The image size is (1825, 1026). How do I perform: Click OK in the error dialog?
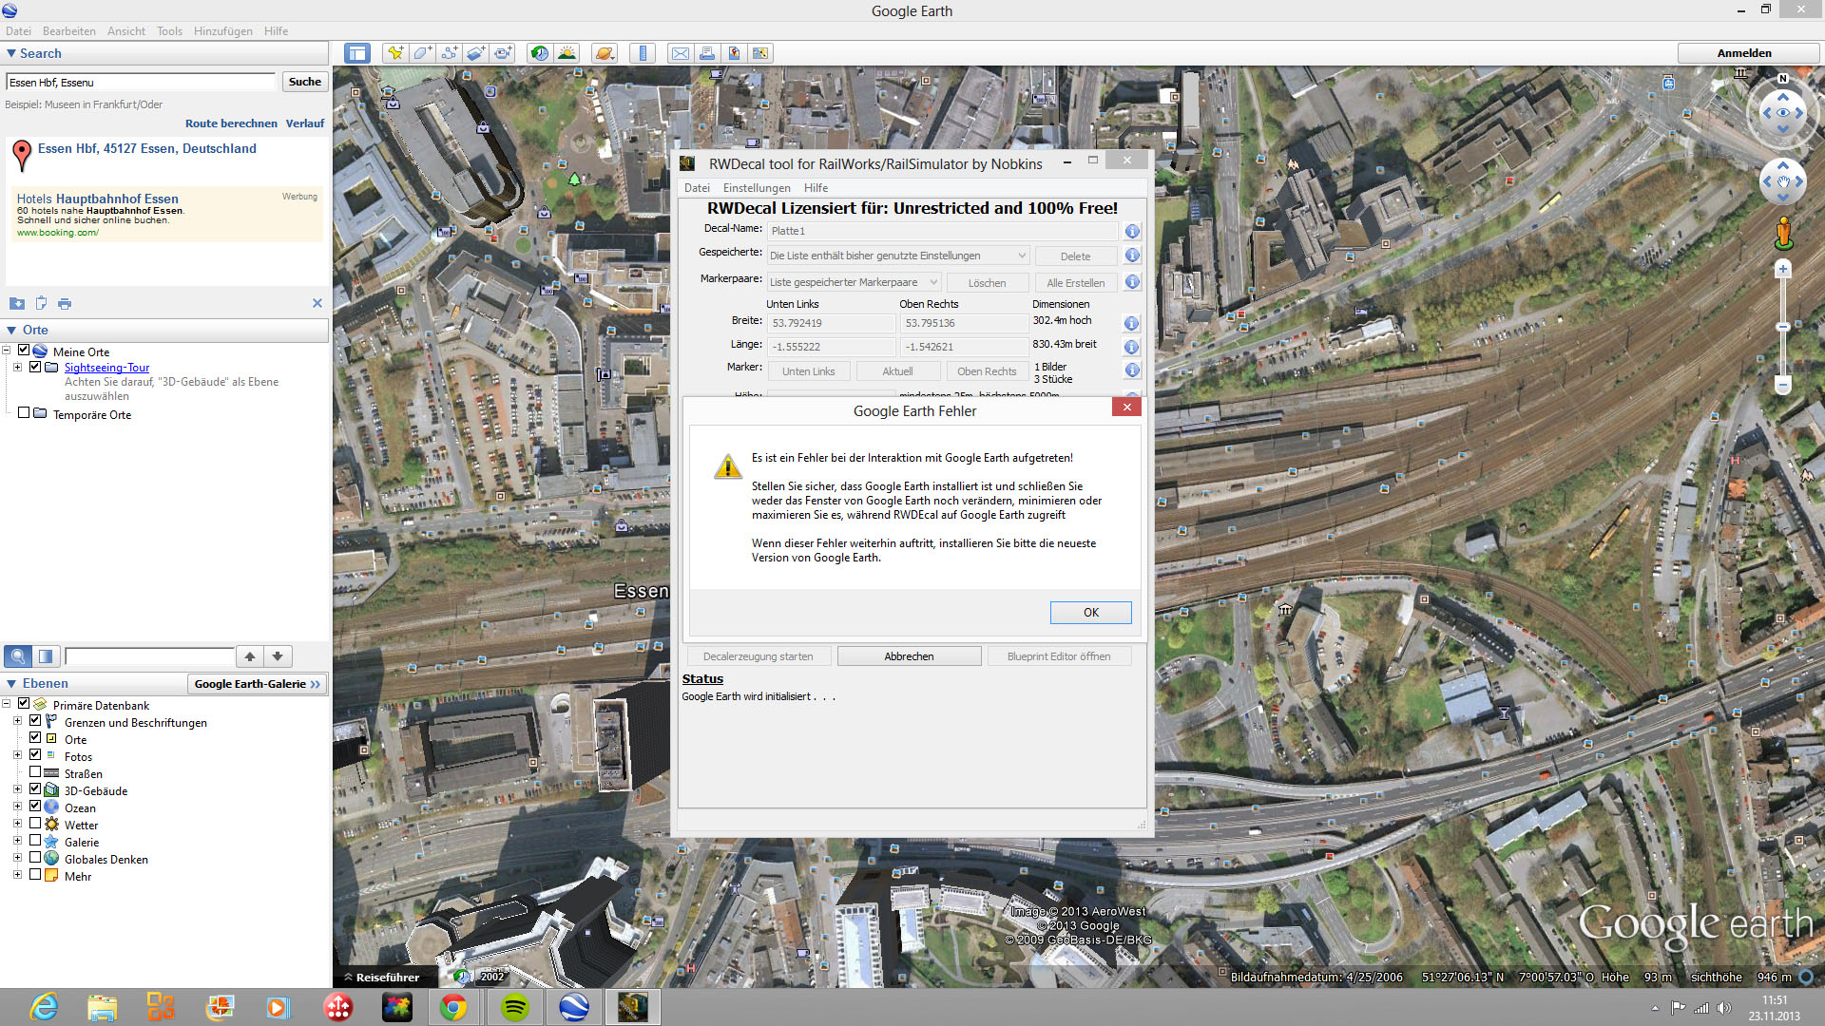tap(1090, 613)
